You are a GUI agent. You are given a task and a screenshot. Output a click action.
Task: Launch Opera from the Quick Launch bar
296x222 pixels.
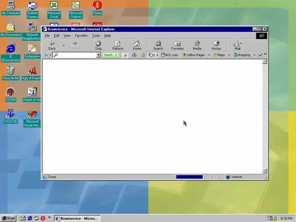pos(43,219)
